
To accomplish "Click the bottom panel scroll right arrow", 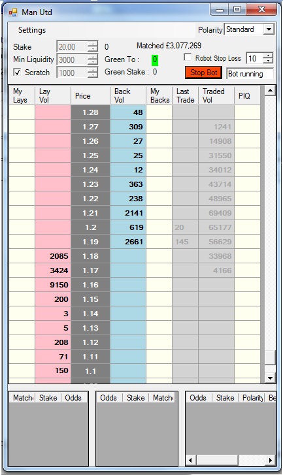I will [271, 460].
